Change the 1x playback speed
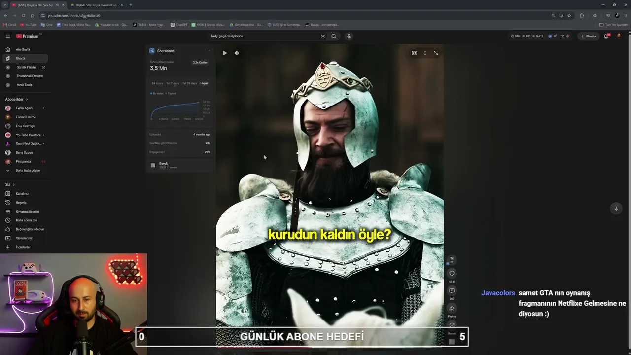The height and width of the screenshot is (355, 631). [x=452, y=259]
